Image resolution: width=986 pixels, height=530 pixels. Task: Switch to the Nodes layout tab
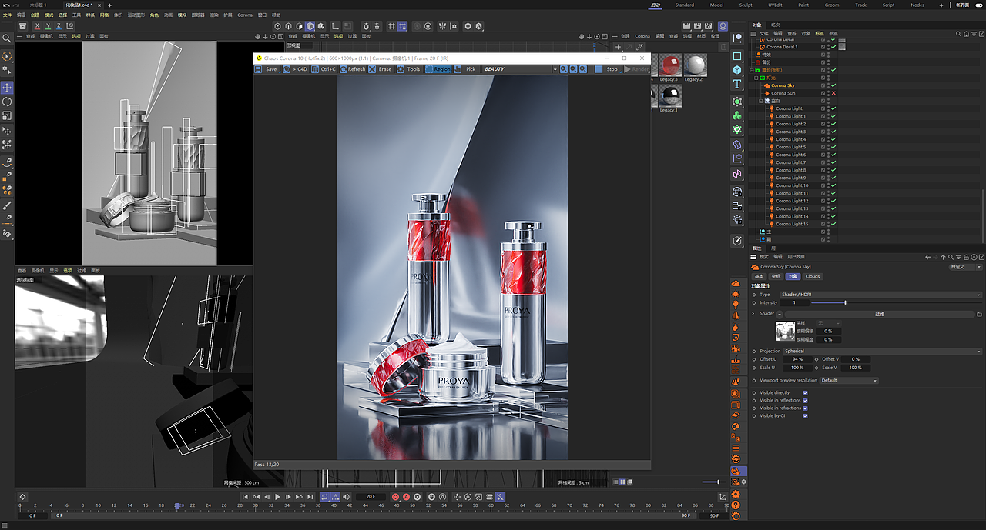pos(917,5)
